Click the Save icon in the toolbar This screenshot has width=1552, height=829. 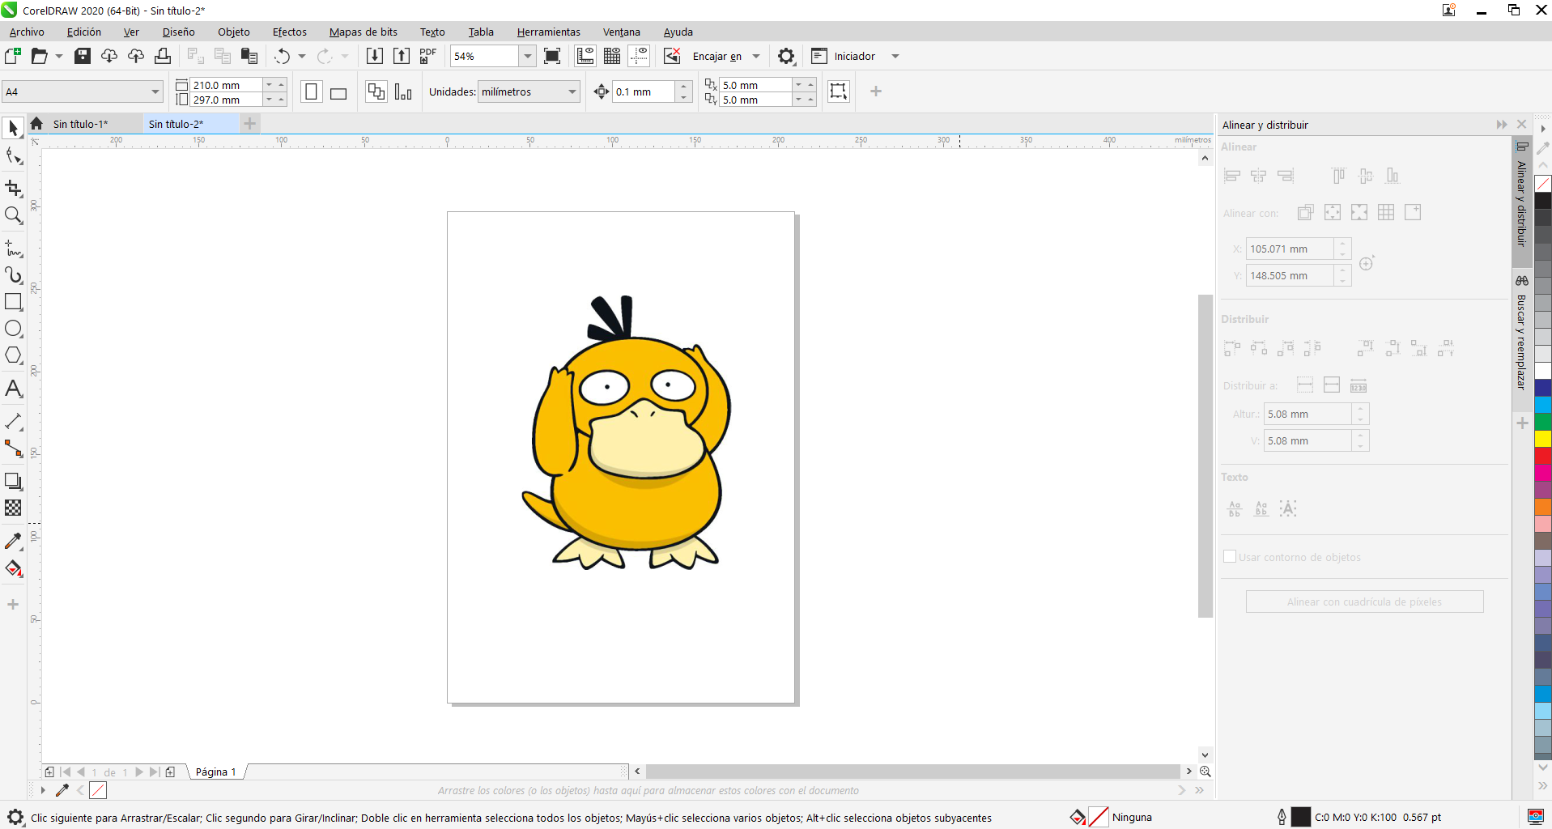pyautogui.click(x=83, y=56)
